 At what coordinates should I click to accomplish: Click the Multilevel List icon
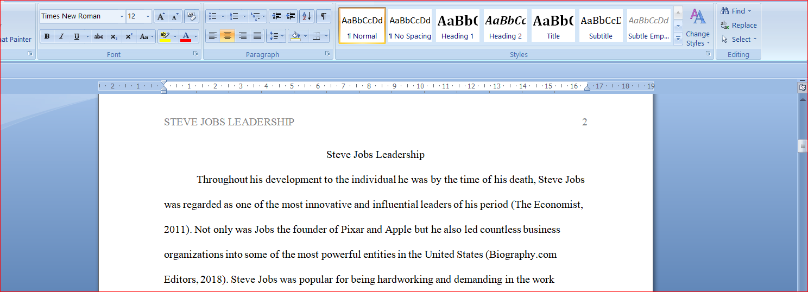[x=255, y=16]
